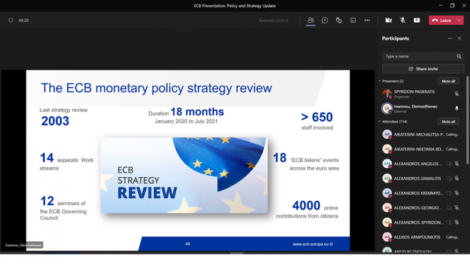Collapse the Presenters (2) section
The width and height of the screenshot is (470, 264).
(x=380, y=81)
